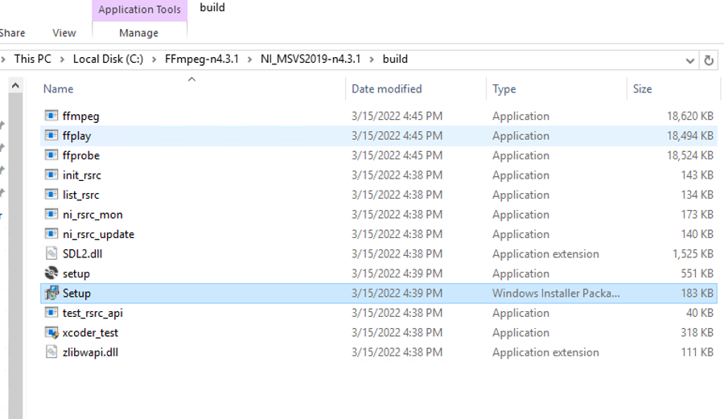Expand the chevron after NI_MSVS2019-n4.3.1
The height and width of the screenshot is (419, 724).
click(372, 60)
